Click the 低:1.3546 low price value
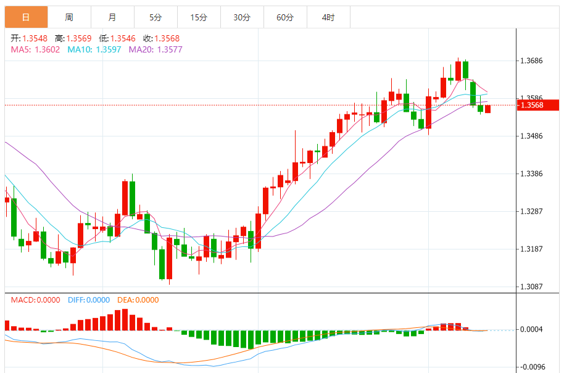Viewport: 564px width, 373px height. tap(117, 38)
